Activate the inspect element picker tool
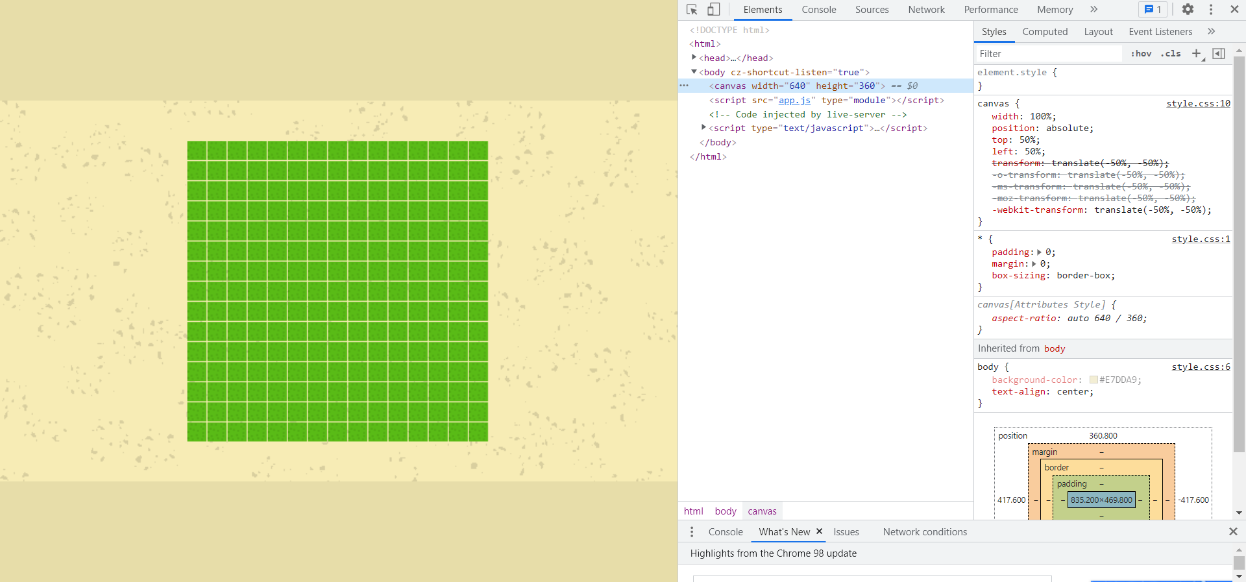 [692, 10]
